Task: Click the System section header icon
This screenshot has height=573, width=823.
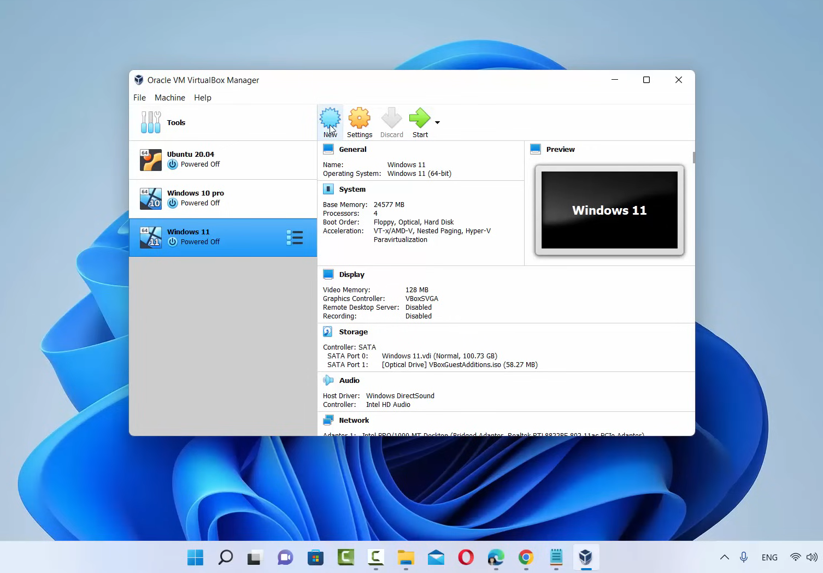Action: pos(328,189)
